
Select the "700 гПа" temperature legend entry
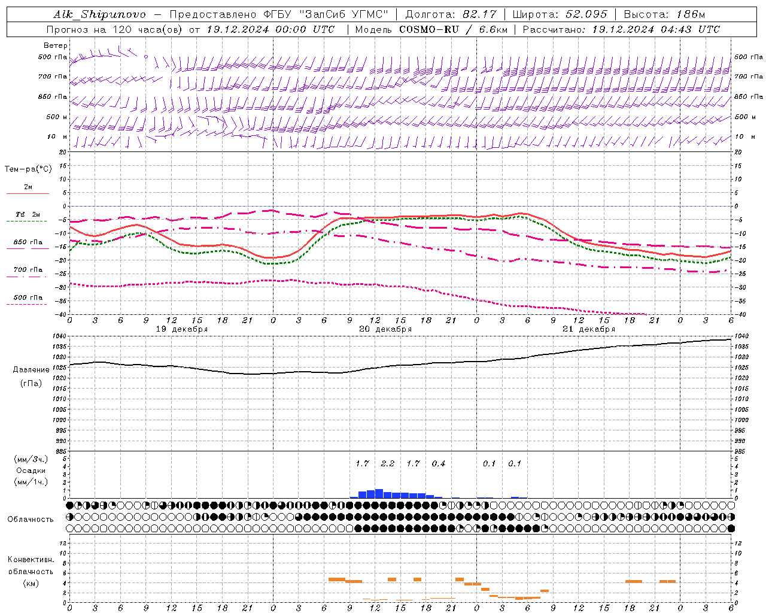coord(28,270)
